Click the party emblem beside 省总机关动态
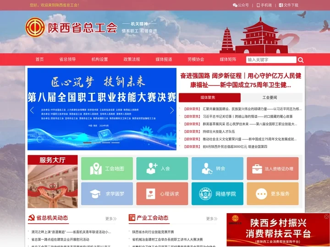 click(31, 218)
